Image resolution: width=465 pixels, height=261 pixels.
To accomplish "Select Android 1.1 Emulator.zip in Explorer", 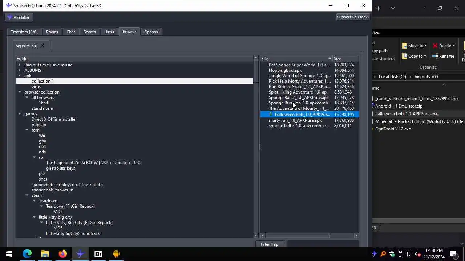I will [x=399, y=106].
